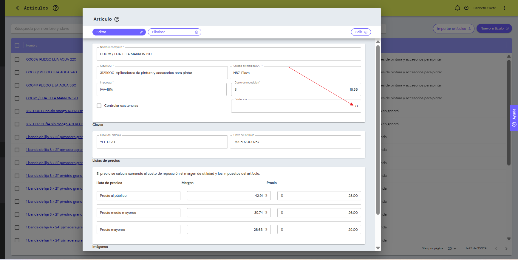Screen dimensions: 518x260
Task: Click price field showing 25.00
Action: [x=319, y=230]
